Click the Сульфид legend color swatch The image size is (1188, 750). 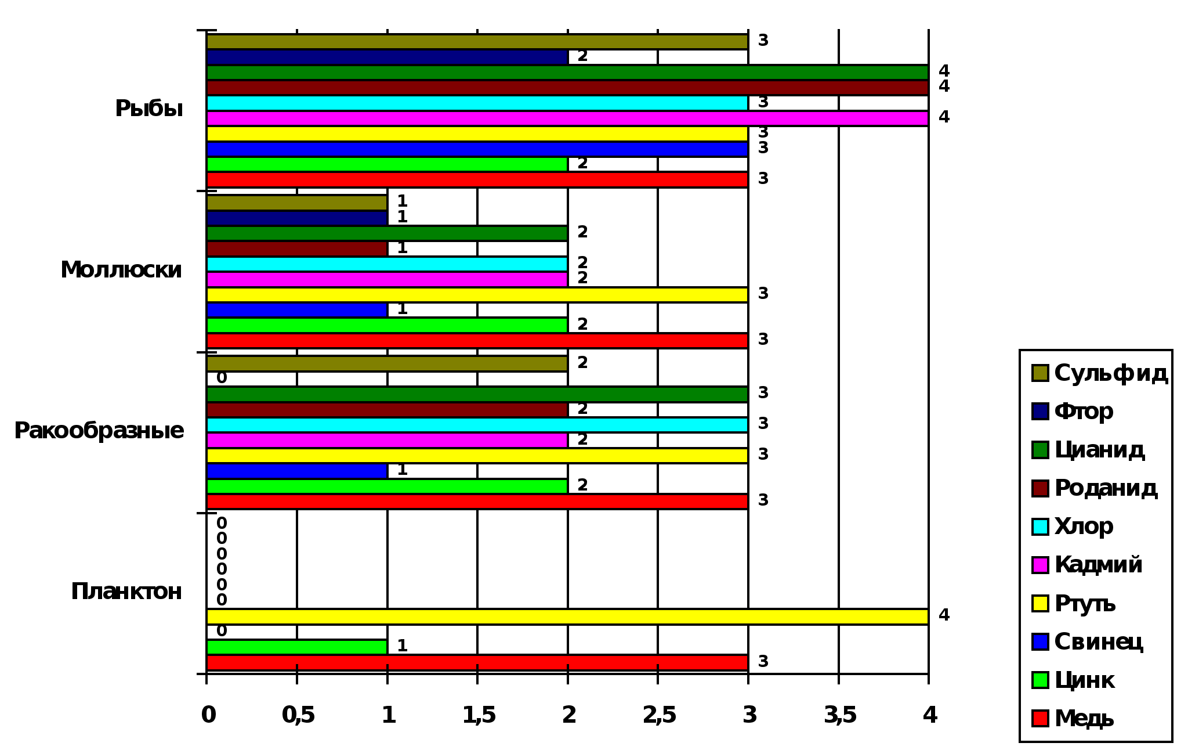1040,373
